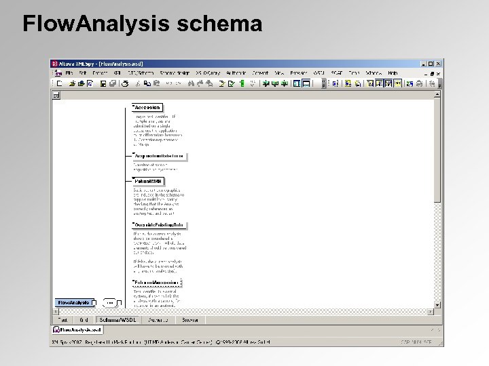Click the first yellow schema design icon
The image size is (489, 366).
click(348, 83)
